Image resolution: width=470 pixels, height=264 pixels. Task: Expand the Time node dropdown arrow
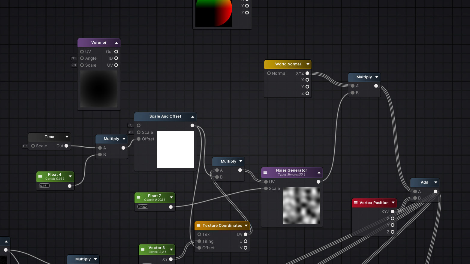(67, 137)
